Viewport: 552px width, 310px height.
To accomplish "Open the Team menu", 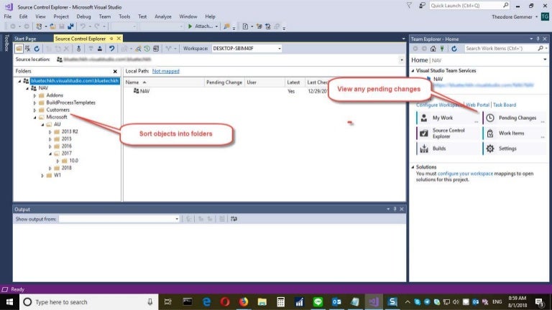I will 105,16.
